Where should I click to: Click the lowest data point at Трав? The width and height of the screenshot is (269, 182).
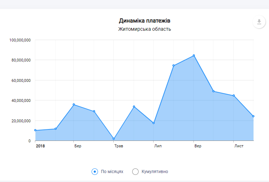pyautogui.click(x=114, y=139)
